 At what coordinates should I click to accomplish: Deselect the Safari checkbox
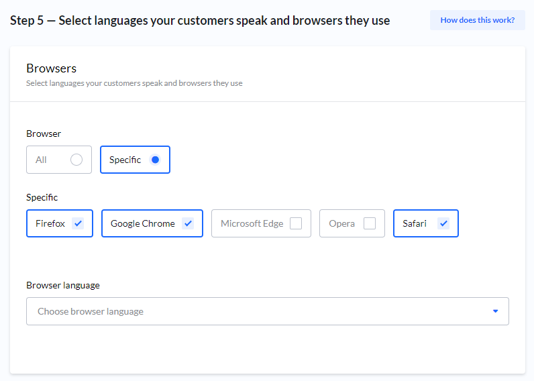click(x=443, y=223)
